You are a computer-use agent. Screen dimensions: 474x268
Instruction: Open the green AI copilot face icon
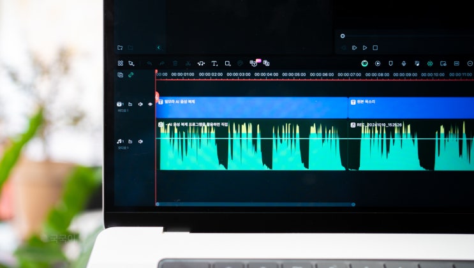coord(364,63)
